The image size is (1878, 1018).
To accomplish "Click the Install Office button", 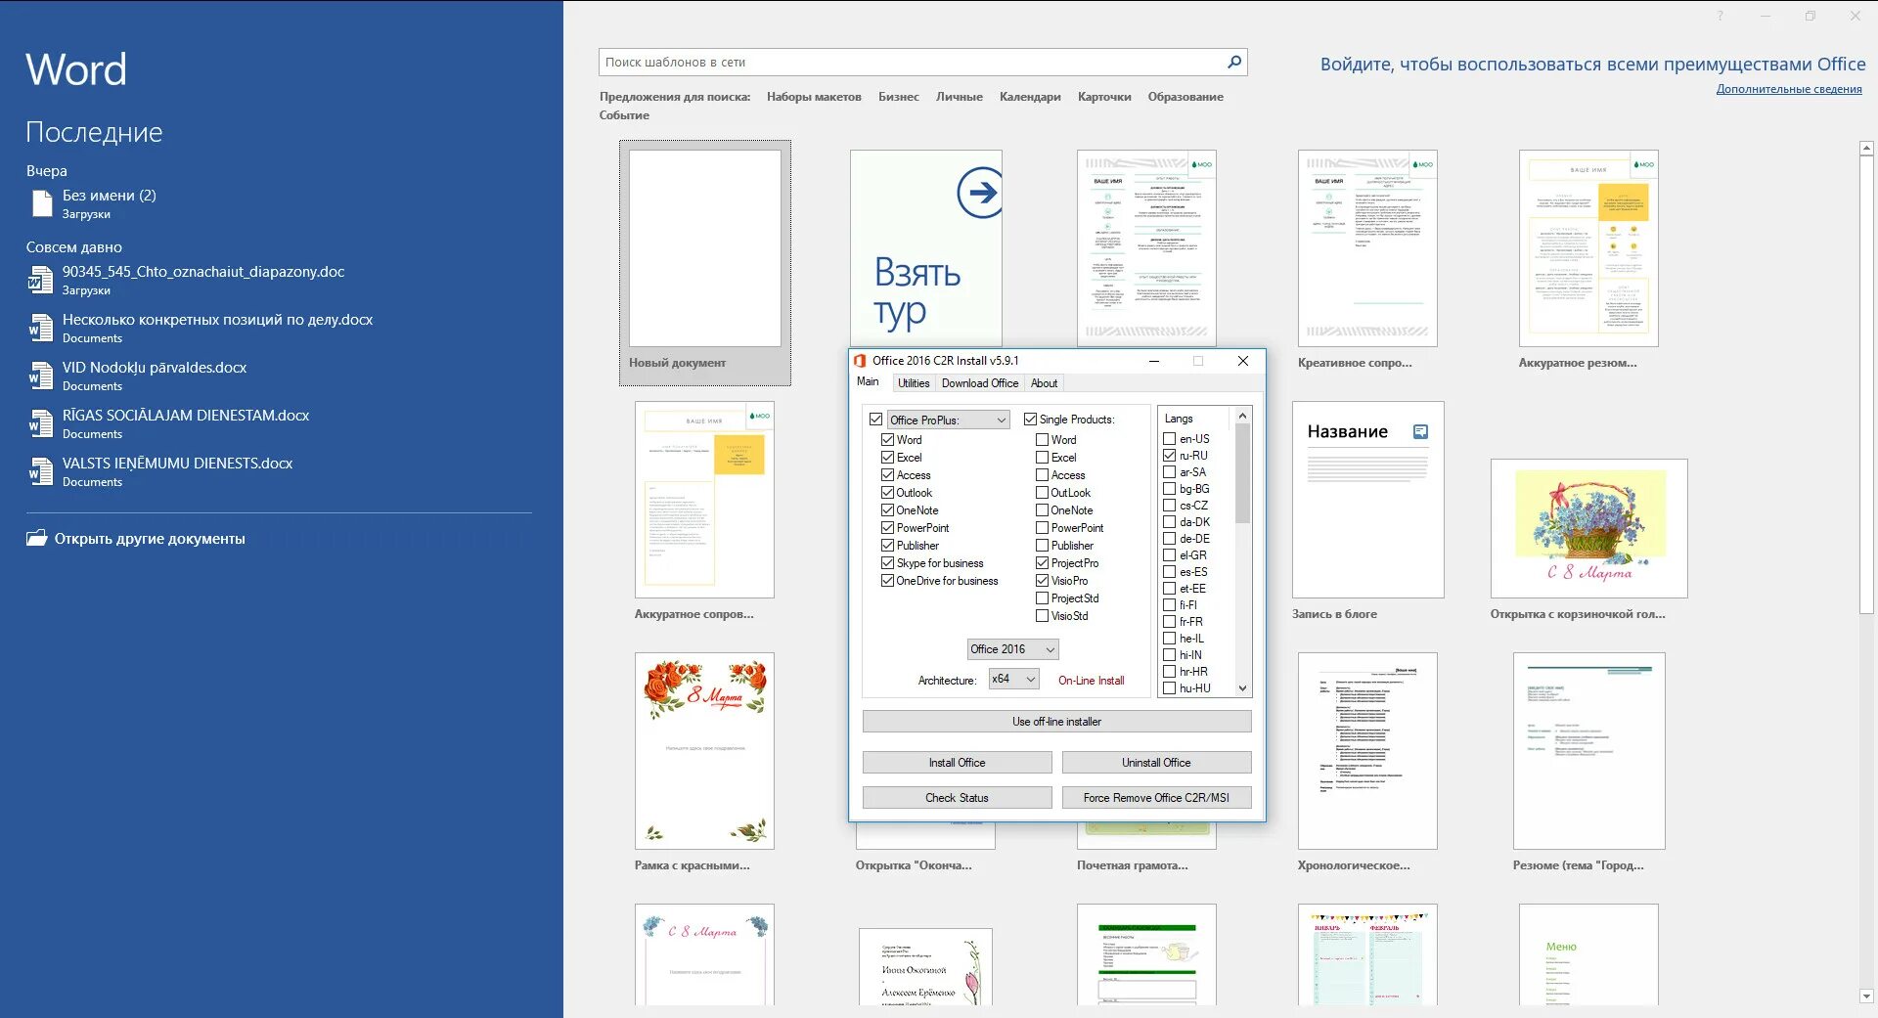I will [x=957, y=763].
